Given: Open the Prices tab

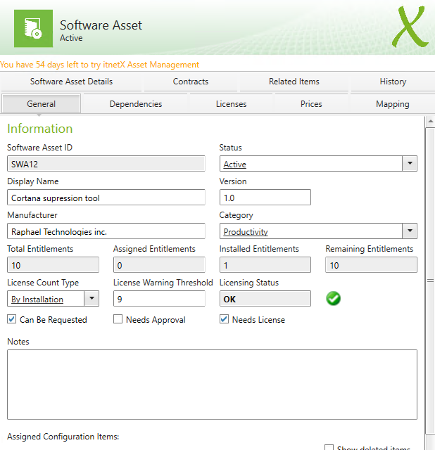Looking at the screenshot, I should [x=311, y=104].
